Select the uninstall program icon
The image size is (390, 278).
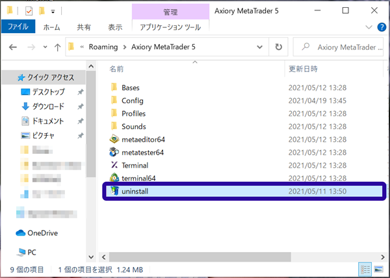click(x=114, y=191)
